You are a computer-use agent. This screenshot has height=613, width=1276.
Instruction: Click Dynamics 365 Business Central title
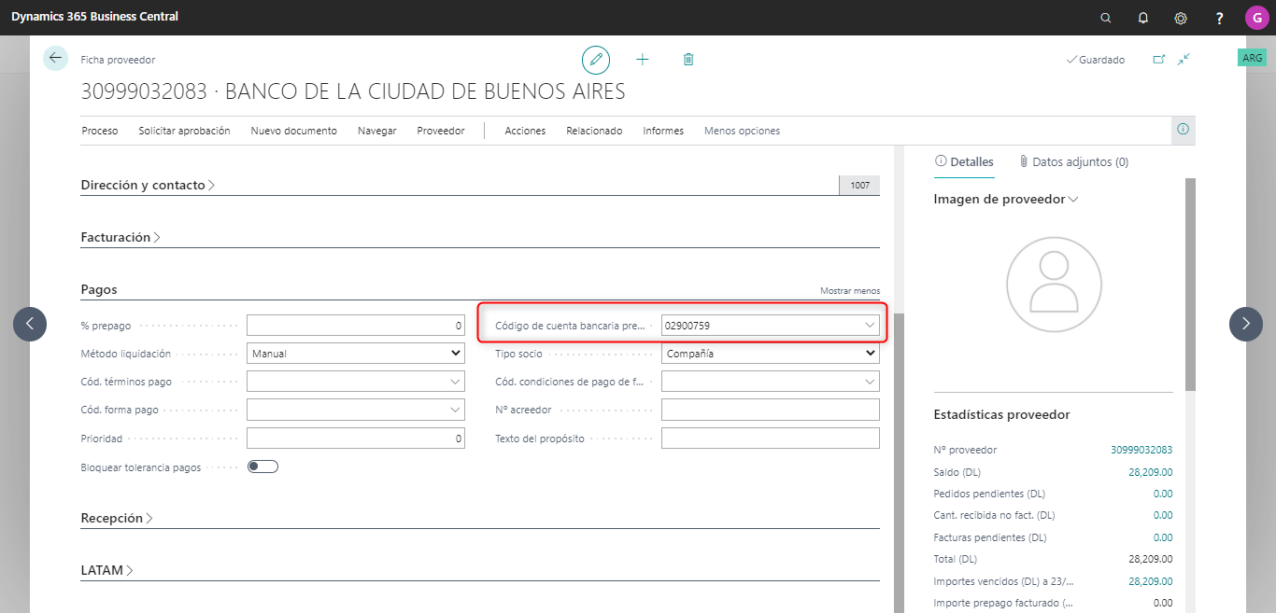click(x=94, y=17)
